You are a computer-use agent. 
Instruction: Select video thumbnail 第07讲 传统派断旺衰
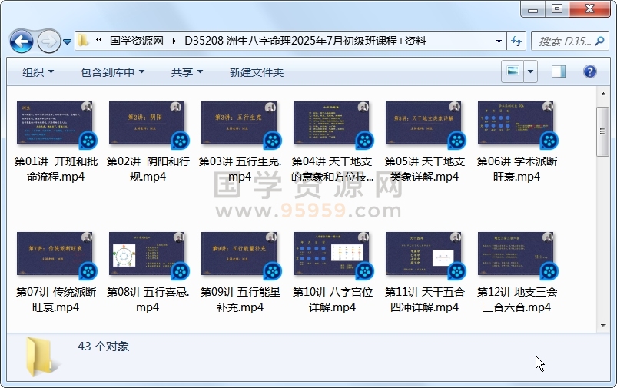[x=55, y=255]
